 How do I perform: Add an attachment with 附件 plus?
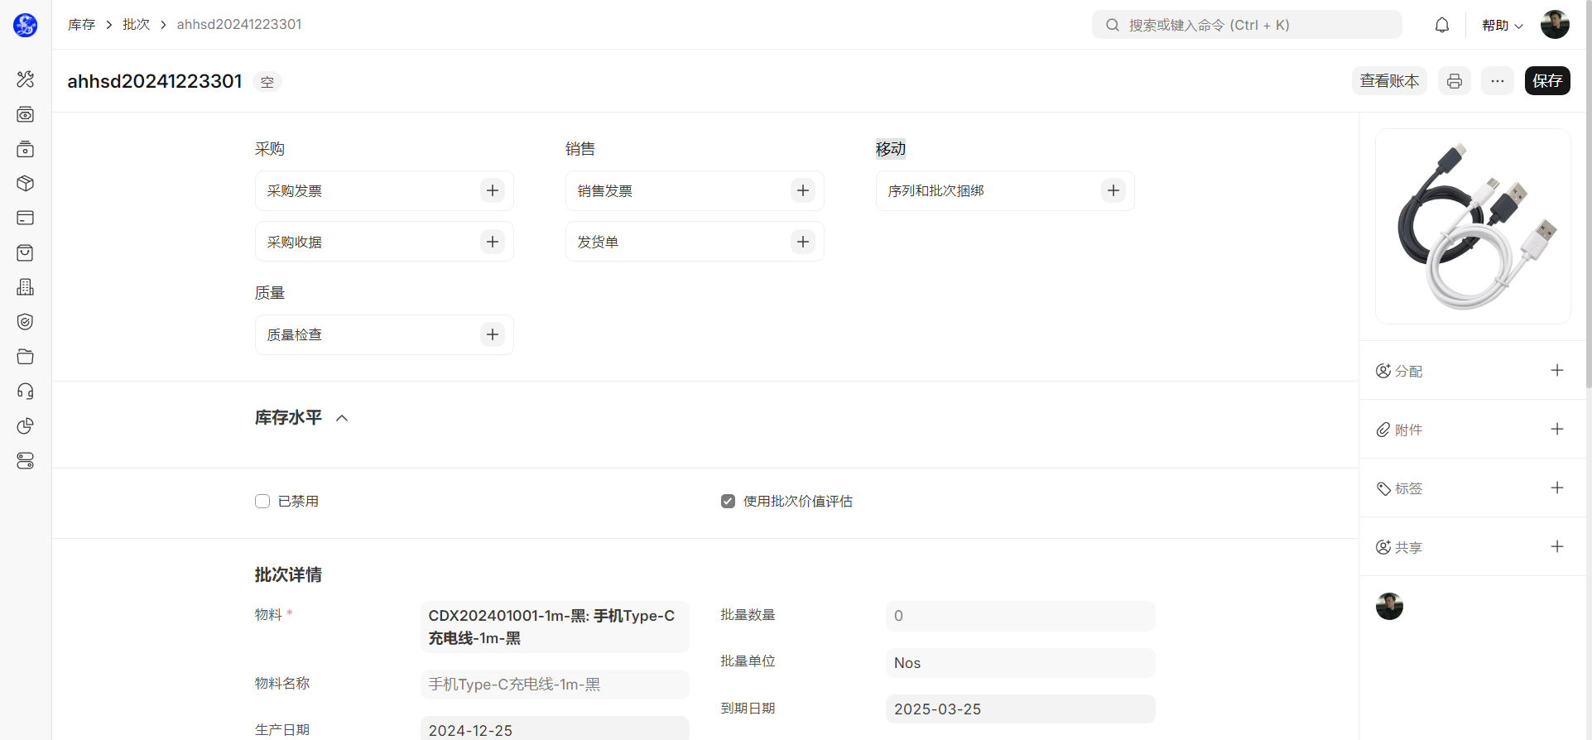(x=1557, y=429)
